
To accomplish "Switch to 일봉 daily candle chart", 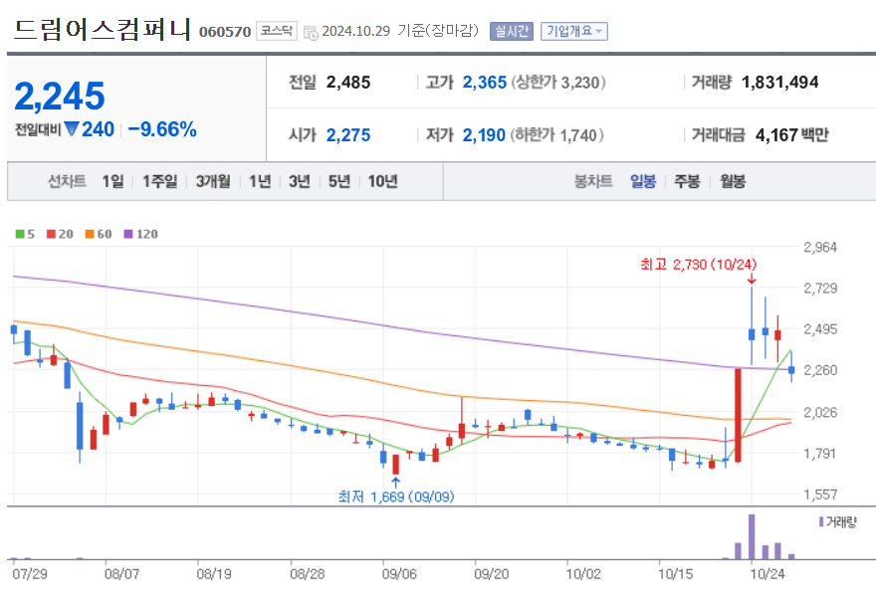I will coord(643,181).
